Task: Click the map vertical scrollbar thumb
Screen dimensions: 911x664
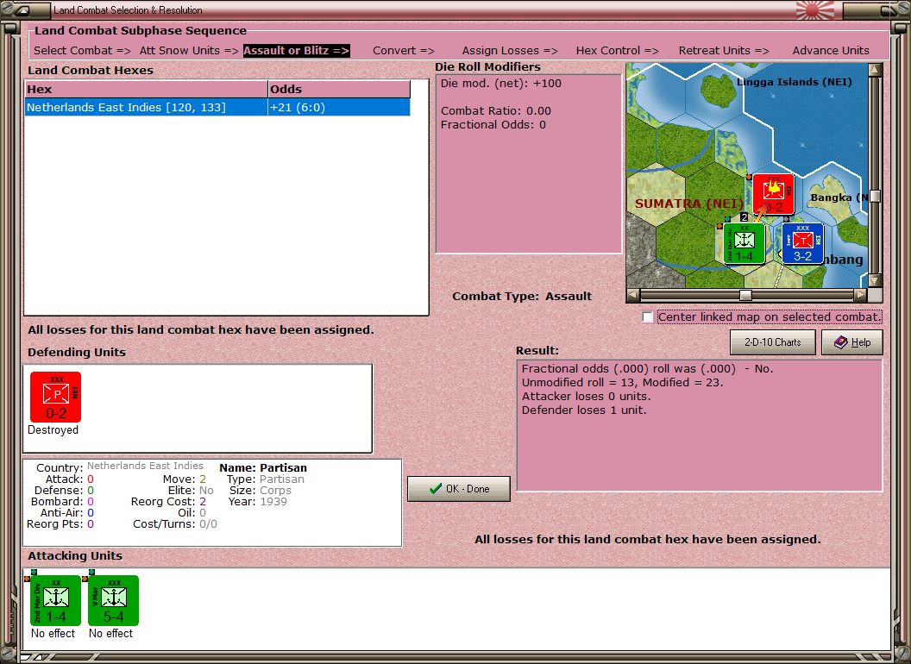Action: [875, 197]
